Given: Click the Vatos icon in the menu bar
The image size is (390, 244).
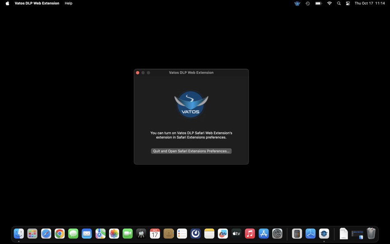Looking at the screenshot, I should [x=297, y=3].
